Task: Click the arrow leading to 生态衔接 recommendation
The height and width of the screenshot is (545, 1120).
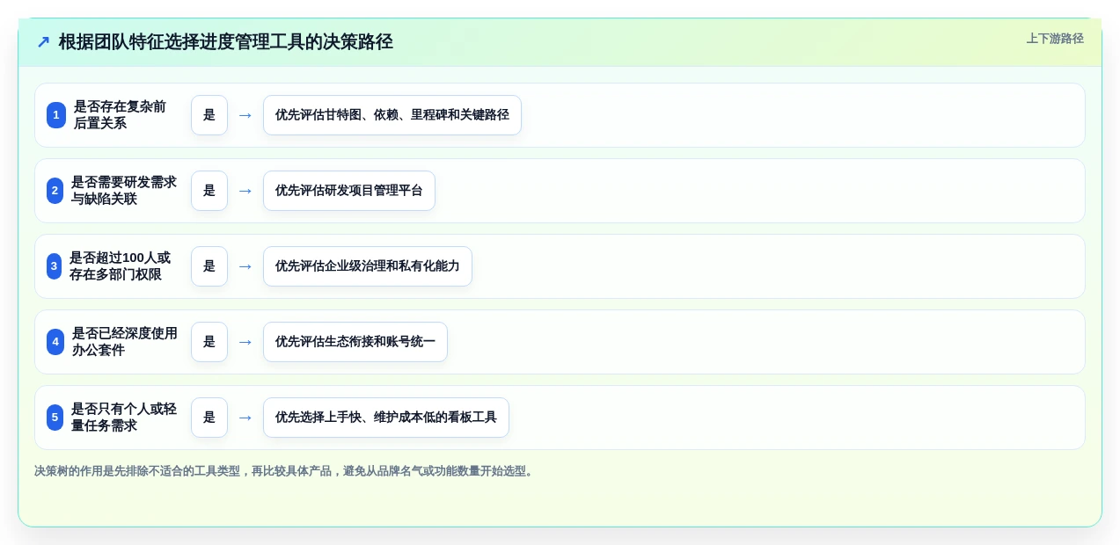Action: coord(245,342)
